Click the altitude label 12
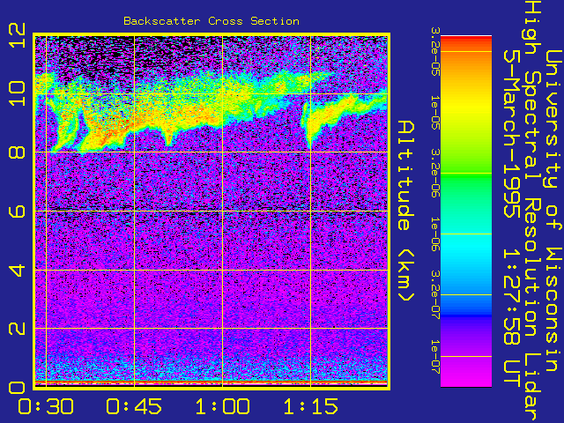This screenshot has width=564, height=423. (x=17, y=35)
